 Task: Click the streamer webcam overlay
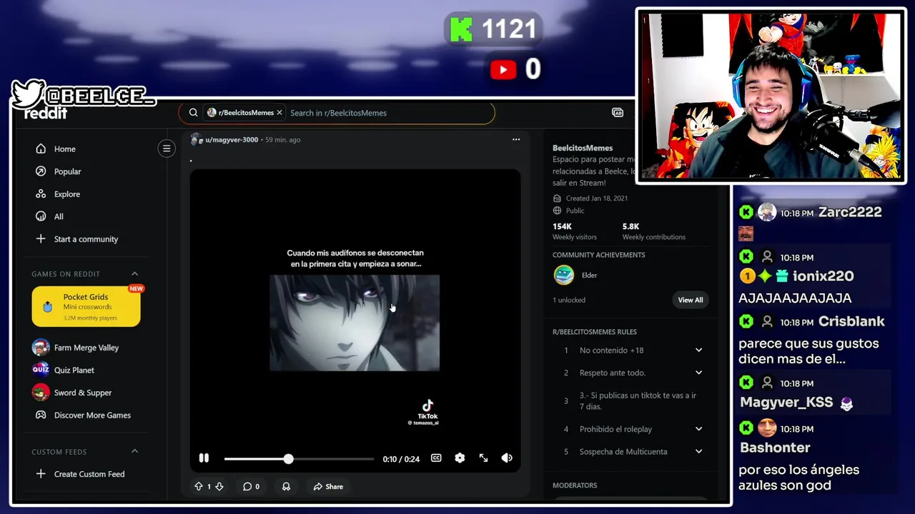pyautogui.click(x=771, y=96)
